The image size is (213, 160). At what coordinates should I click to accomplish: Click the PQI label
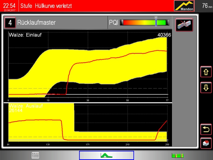pos(114,23)
